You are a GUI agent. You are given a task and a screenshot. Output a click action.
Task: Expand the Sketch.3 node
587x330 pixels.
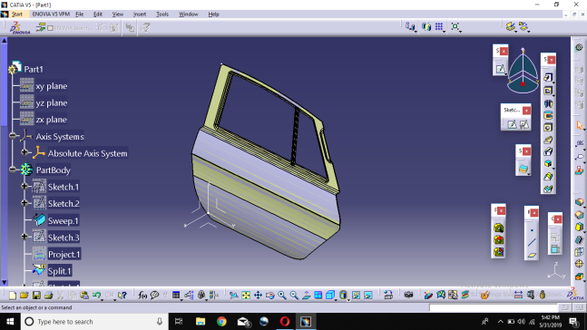pyautogui.click(x=24, y=237)
